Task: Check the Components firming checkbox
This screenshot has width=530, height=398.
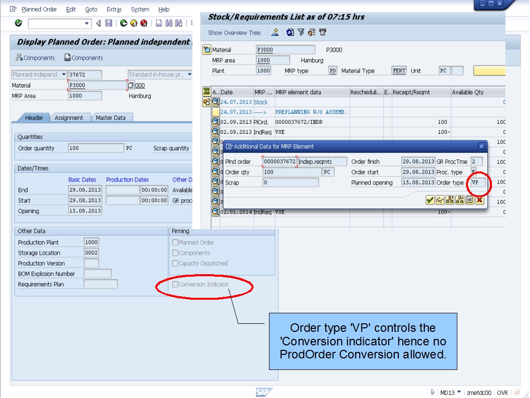Action: [175, 252]
